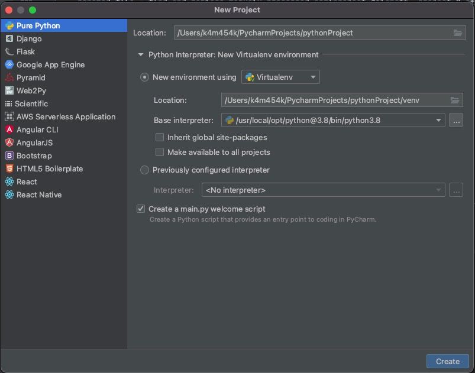
Task: Select React Native project type
Action: tap(64, 195)
